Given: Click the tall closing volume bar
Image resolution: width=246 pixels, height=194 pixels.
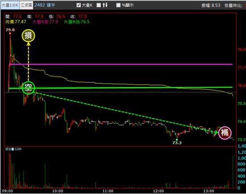Looking at the screenshot, I should pyautogui.click(x=233, y=171).
